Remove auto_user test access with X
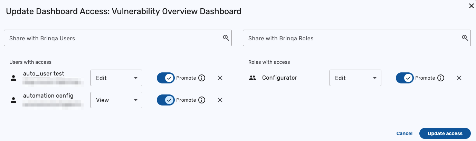The width and height of the screenshot is (476, 141). coord(220,78)
